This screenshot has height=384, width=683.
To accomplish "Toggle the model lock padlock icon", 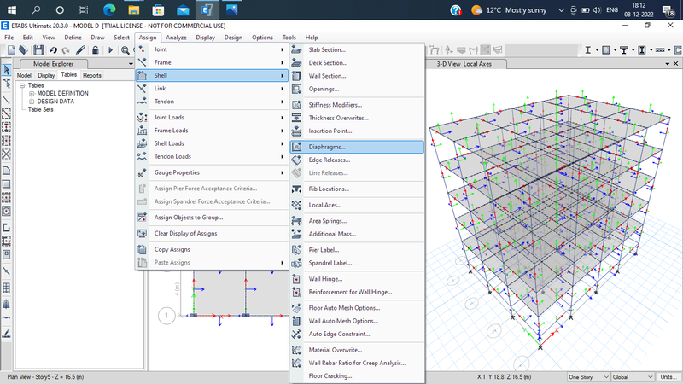I will pos(96,50).
